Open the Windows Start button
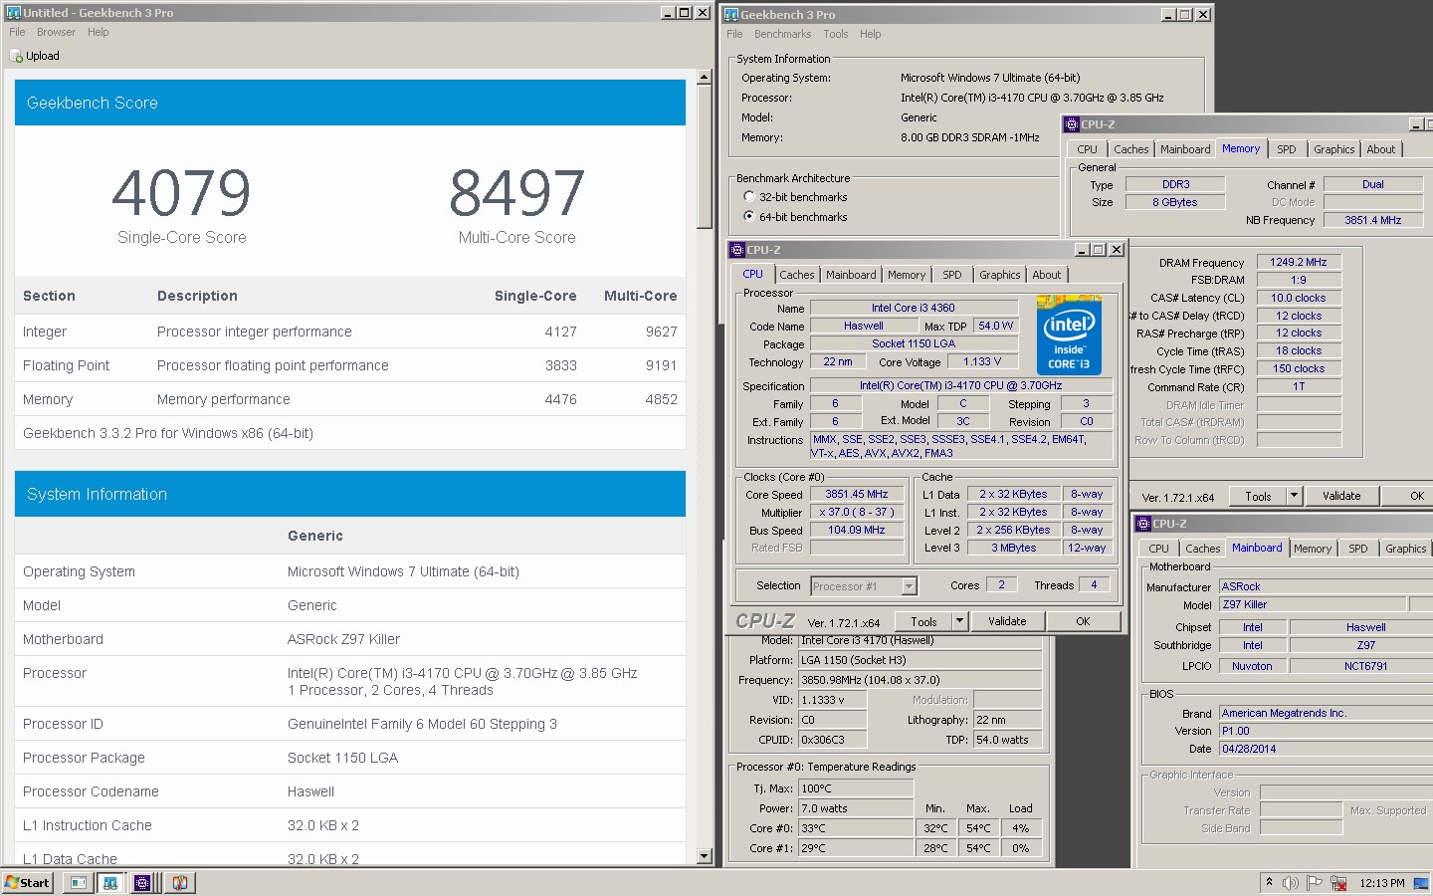Viewport: 1433px width, 896px height. pyautogui.click(x=28, y=882)
